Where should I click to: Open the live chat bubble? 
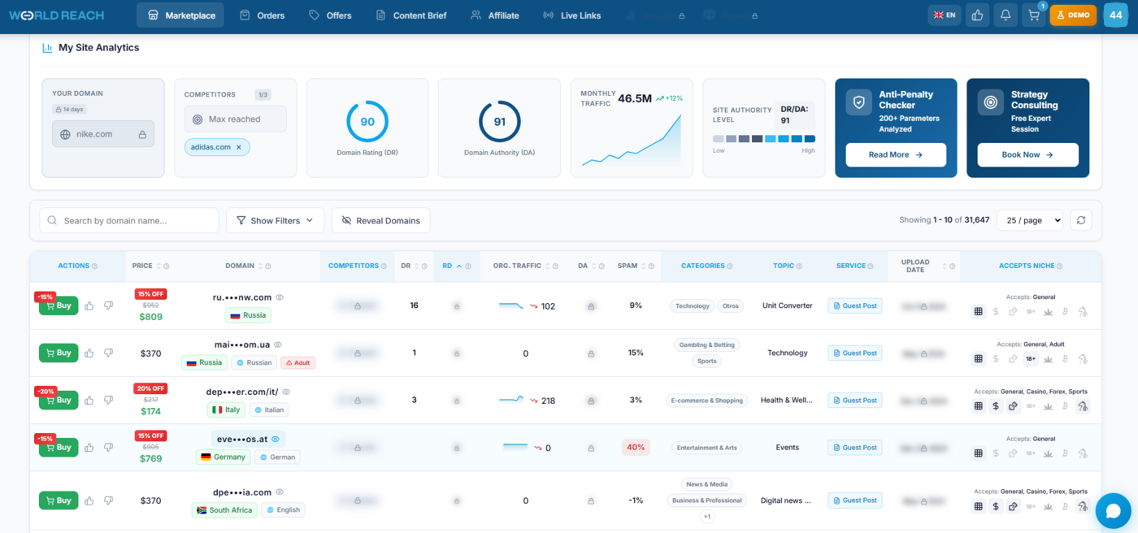click(1113, 511)
